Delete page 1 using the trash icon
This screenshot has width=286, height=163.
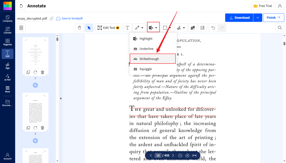pos(42,72)
